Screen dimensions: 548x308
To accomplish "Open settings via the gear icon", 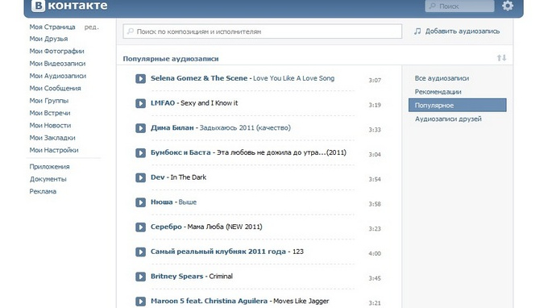I will click(x=508, y=6).
